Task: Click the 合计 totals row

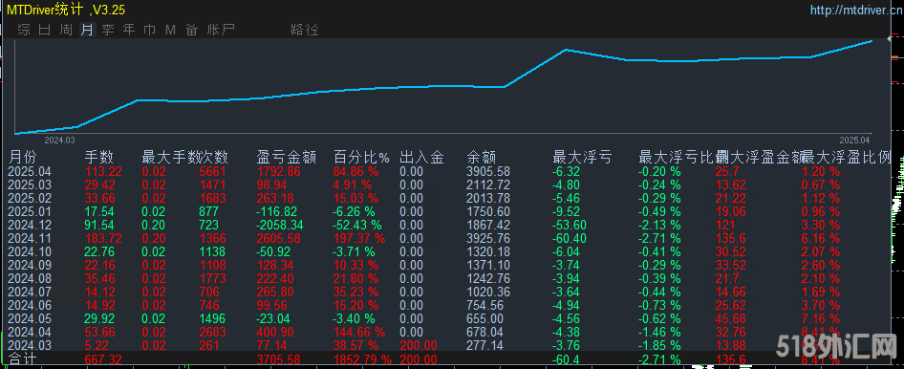Action: coord(450,359)
